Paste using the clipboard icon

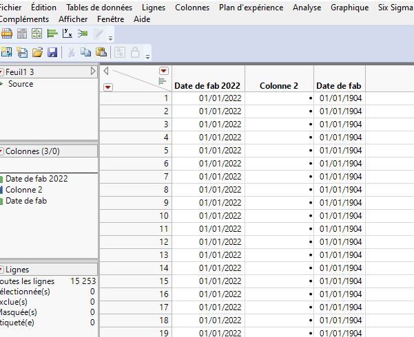101,52
